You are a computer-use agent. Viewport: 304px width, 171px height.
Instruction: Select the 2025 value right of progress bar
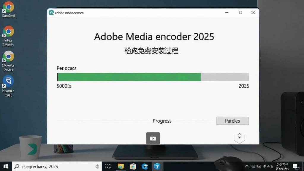pos(244,86)
